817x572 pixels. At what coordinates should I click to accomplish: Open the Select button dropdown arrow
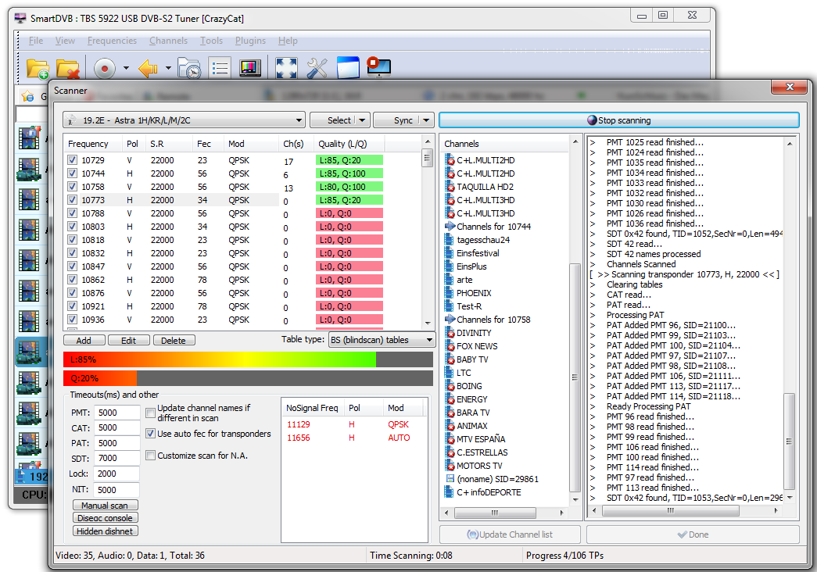pos(362,120)
